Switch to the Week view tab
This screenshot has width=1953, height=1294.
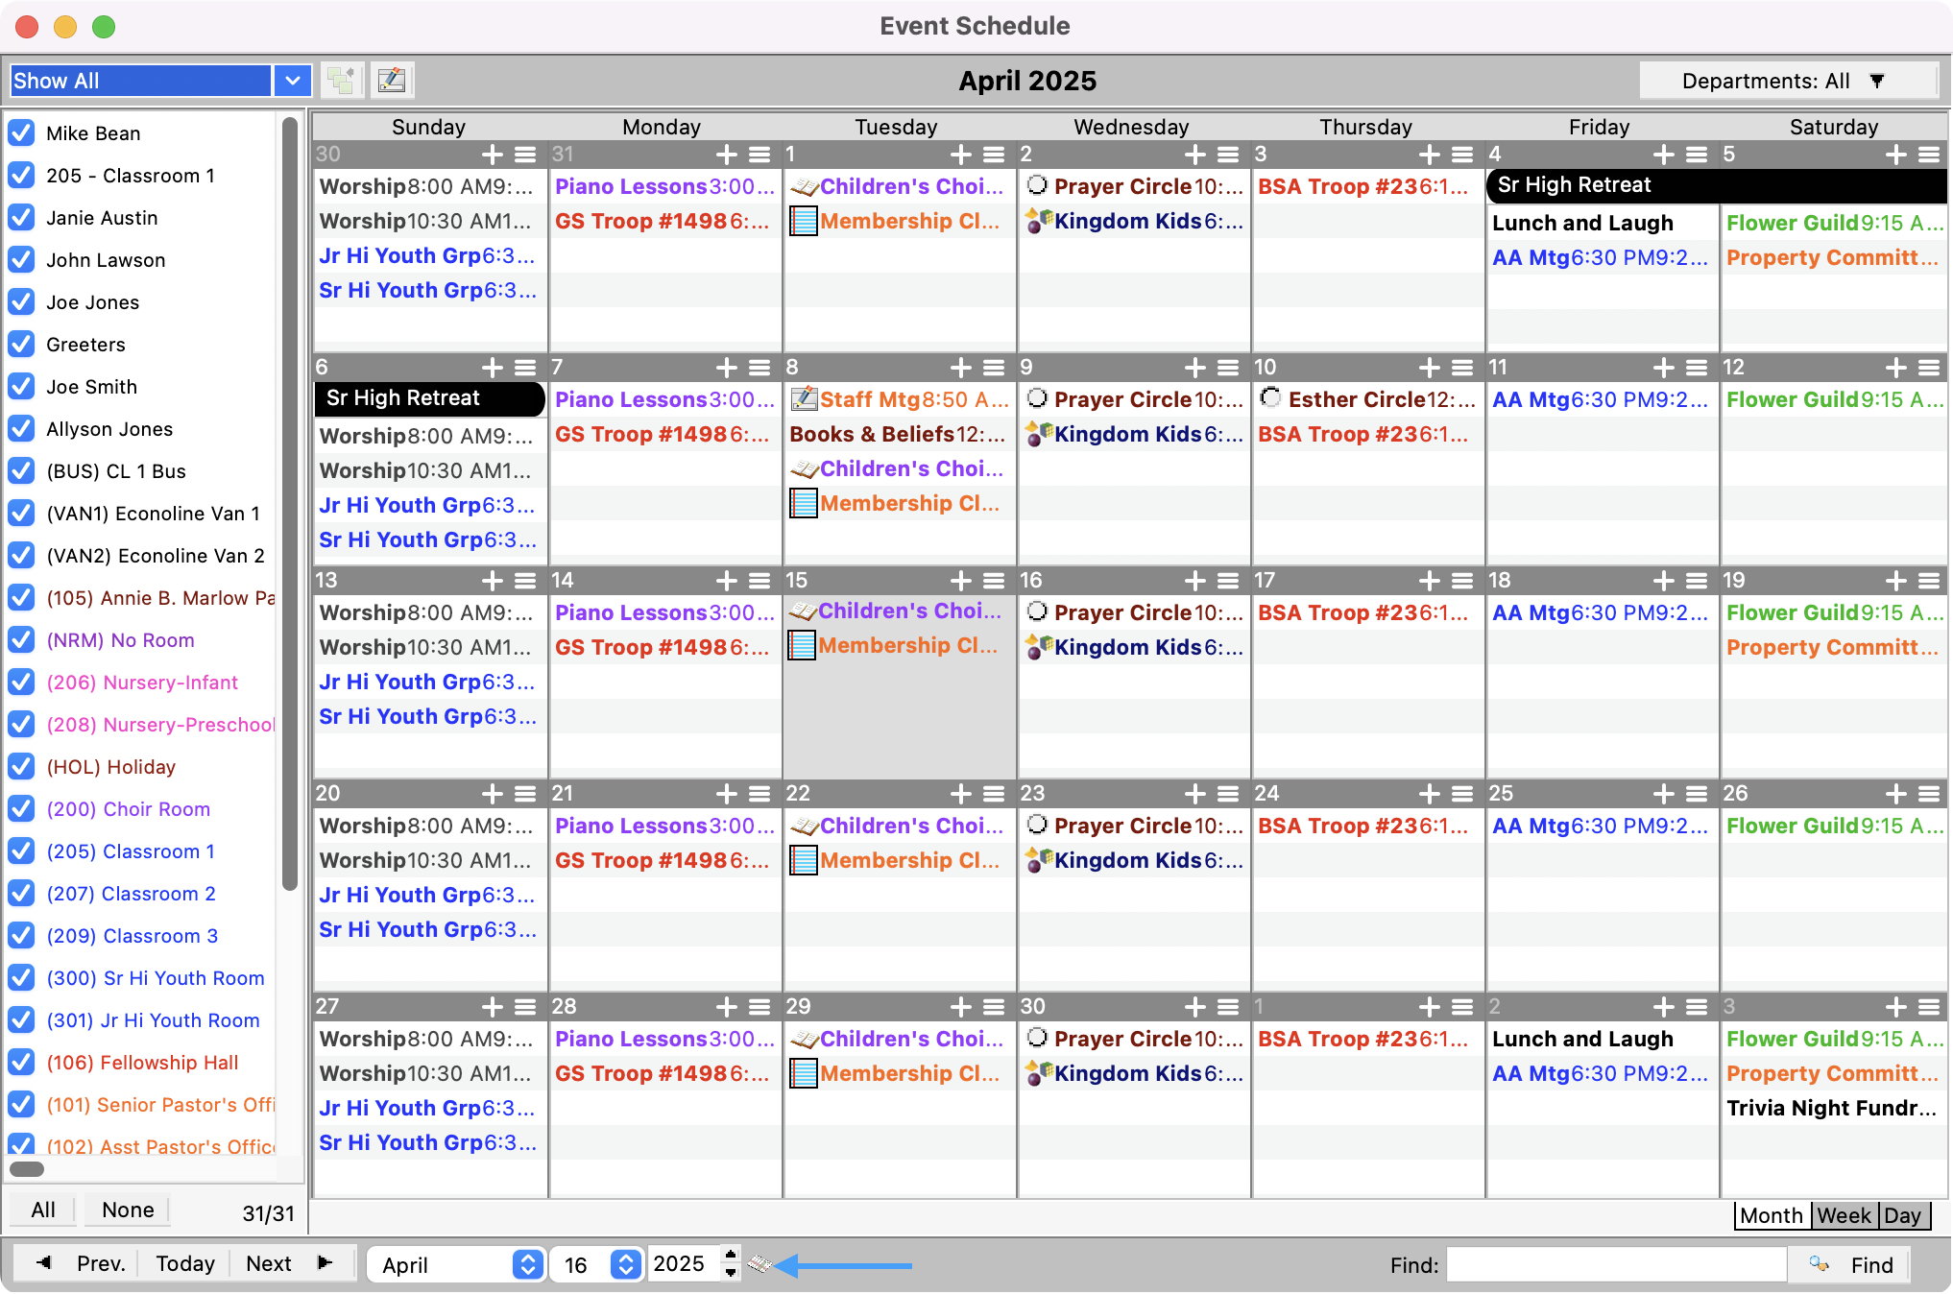click(x=1844, y=1215)
